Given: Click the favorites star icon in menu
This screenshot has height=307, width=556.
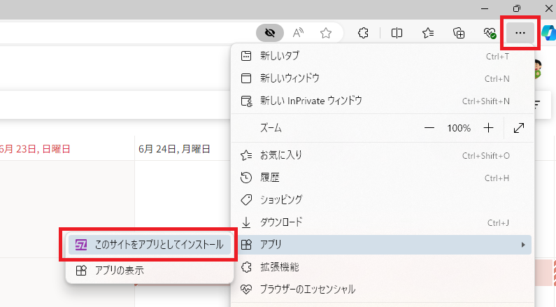Looking at the screenshot, I should click(x=246, y=155).
